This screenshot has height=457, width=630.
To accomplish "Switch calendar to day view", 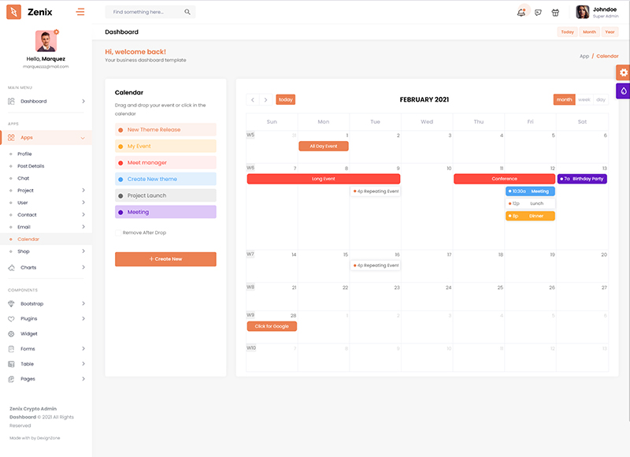I will click(x=601, y=100).
